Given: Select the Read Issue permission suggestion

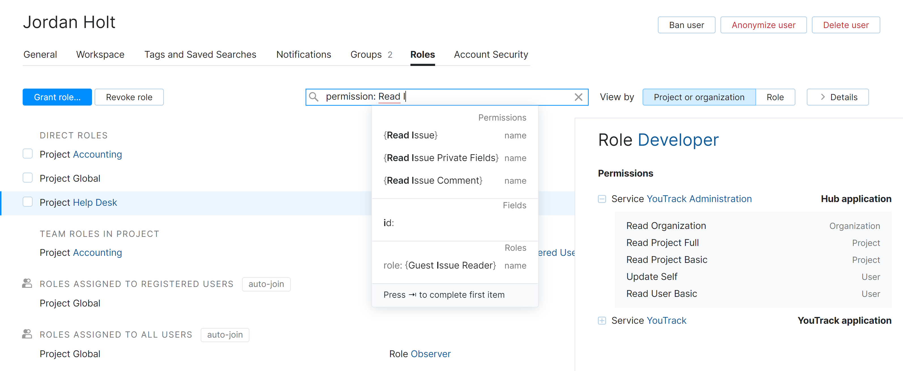Looking at the screenshot, I should 410,135.
